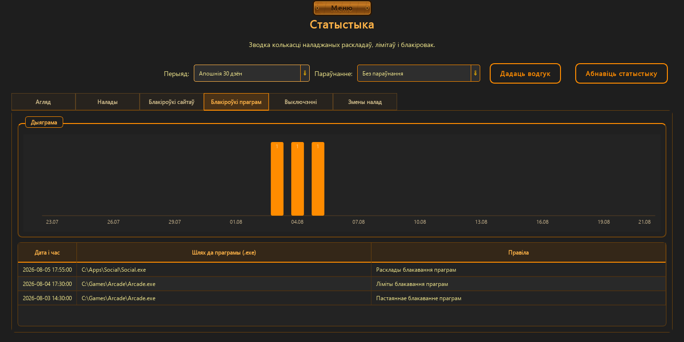Click the chart bar above 04.08

tap(297, 179)
